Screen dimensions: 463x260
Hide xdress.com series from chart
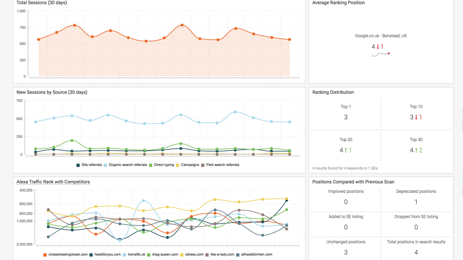point(194,255)
